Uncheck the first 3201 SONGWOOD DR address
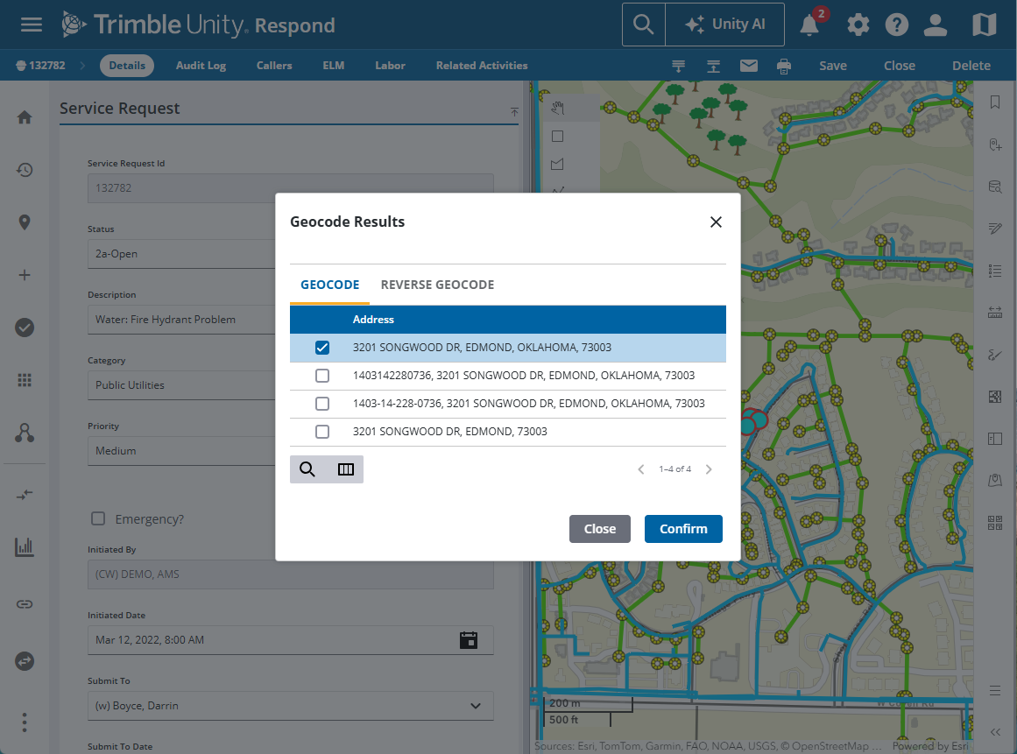1017x754 pixels. coord(322,348)
